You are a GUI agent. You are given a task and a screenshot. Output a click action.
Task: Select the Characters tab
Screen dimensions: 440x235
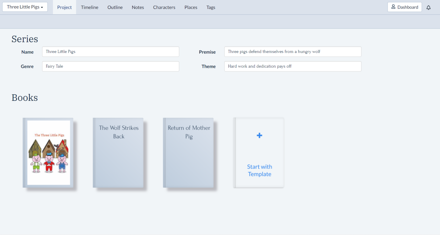point(164,7)
